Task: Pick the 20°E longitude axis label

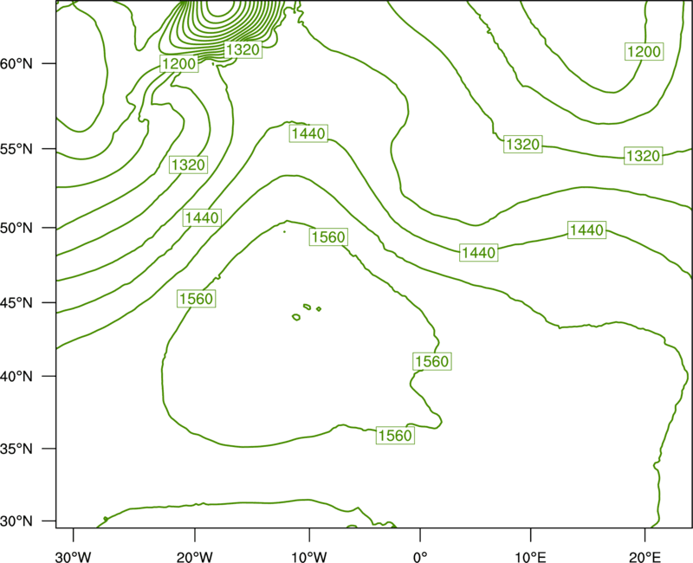Action: pyautogui.click(x=644, y=557)
